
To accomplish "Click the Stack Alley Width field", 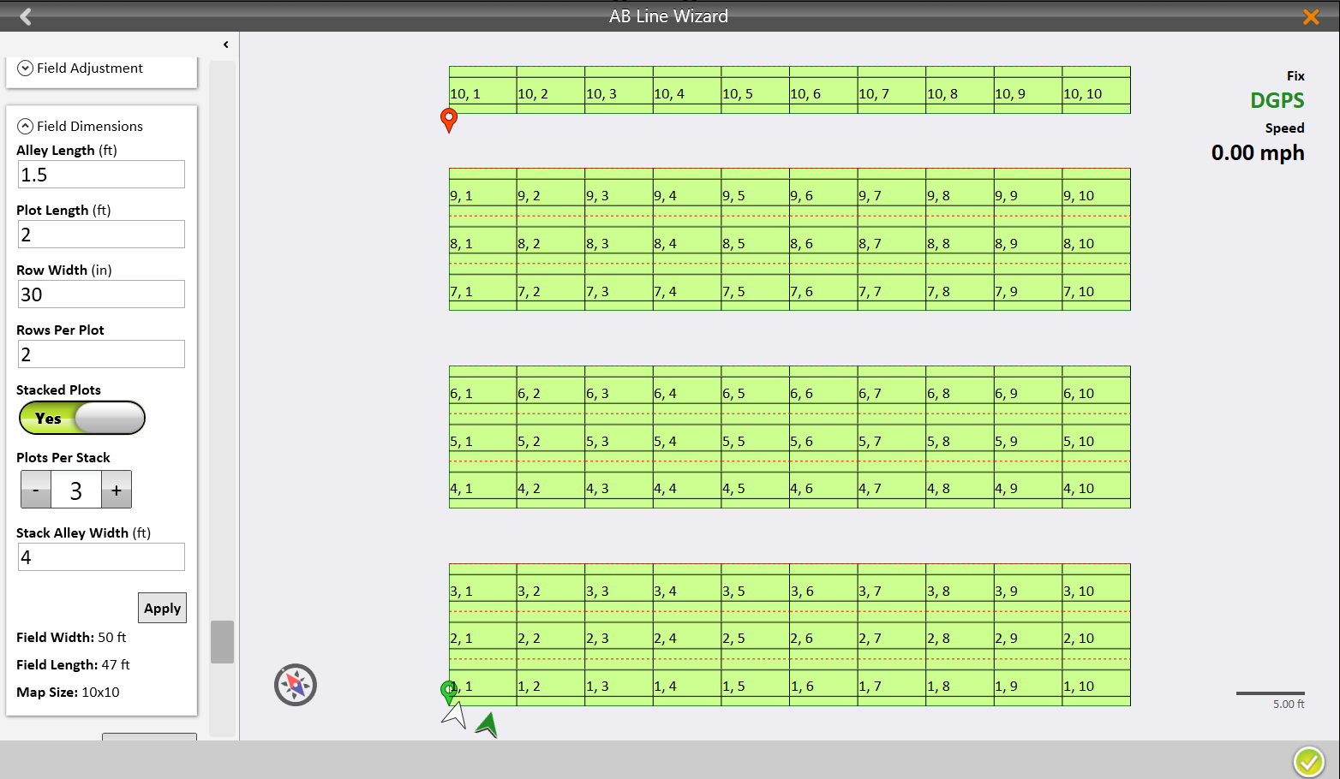I will pos(101,557).
